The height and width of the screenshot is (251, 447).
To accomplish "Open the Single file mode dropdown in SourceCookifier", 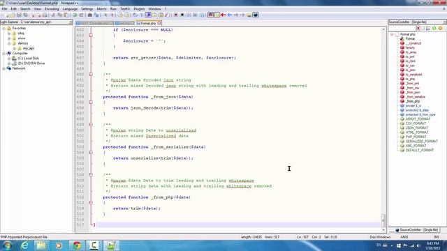I will point(444,22).
